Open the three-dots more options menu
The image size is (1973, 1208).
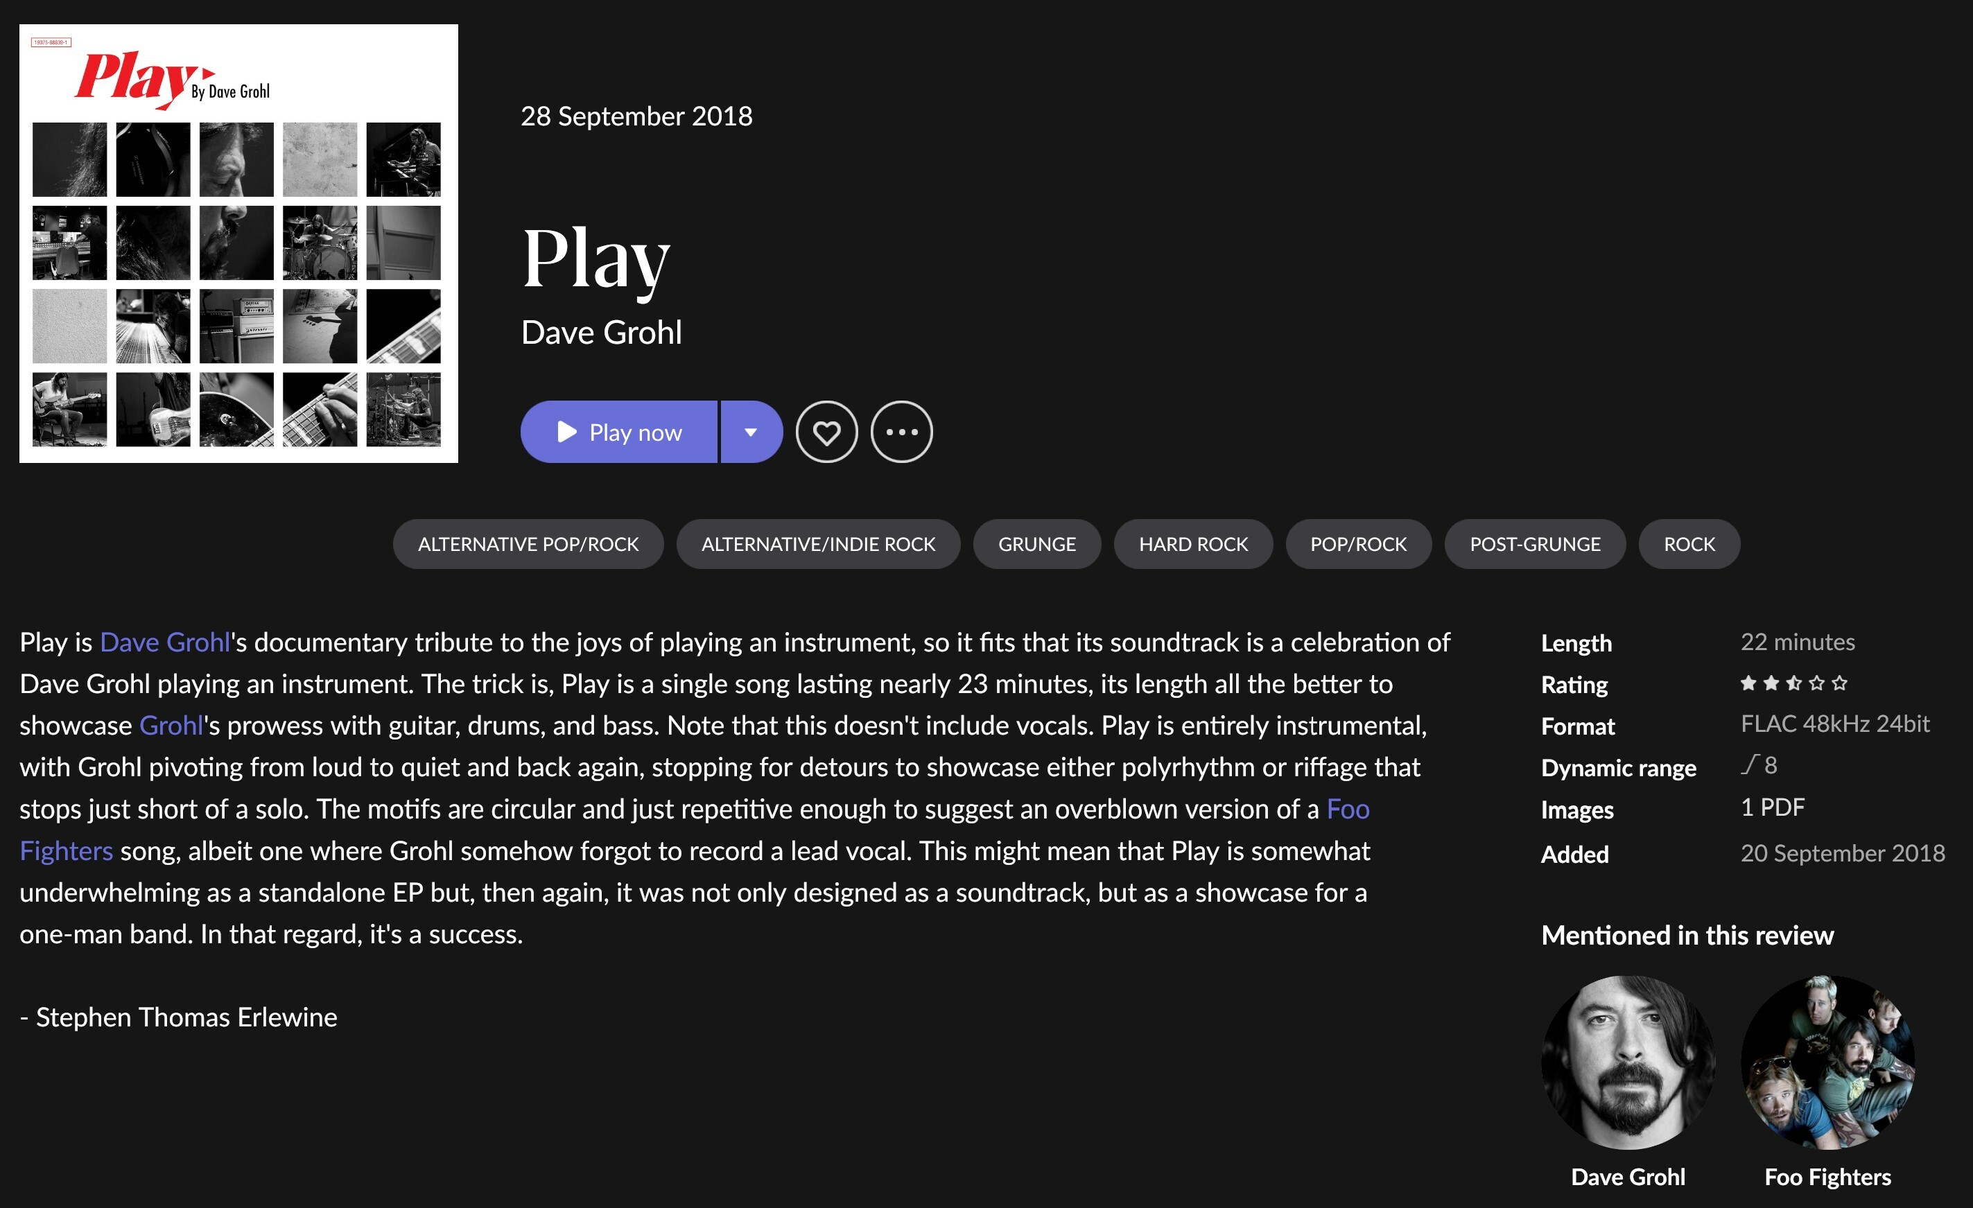(x=902, y=432)
